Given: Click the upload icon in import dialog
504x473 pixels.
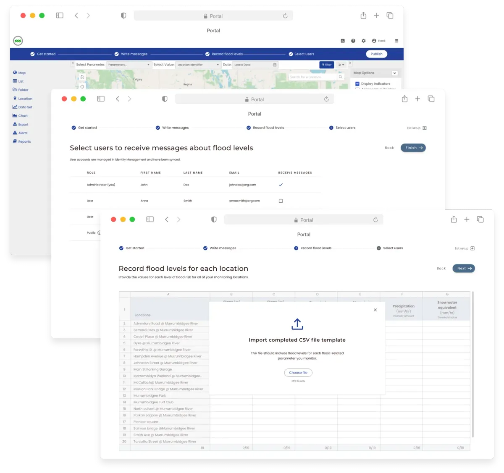Looking at the screenshot, I should (297, 324).
